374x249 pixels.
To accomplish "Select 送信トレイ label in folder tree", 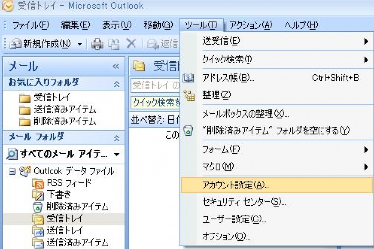I will pos(64,230).
